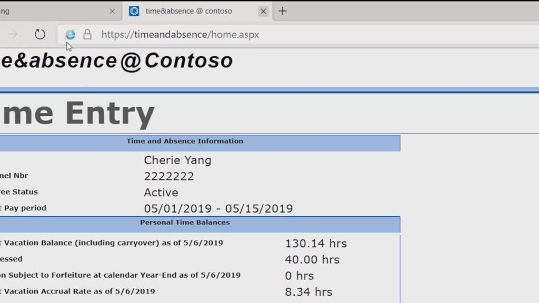539x303 pixels.
Task: Click the favicon on the time&absence tab
Action: tap(133, 11)
